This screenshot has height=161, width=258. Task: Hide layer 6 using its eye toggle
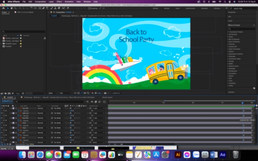click(2, 133)
